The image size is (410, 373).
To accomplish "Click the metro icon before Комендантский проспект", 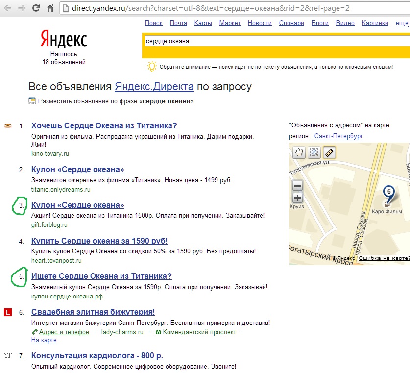I will 158,332.
